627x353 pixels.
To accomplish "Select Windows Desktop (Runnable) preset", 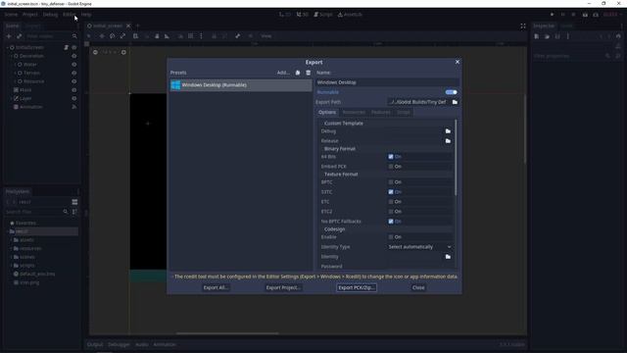I will (241, 85).
